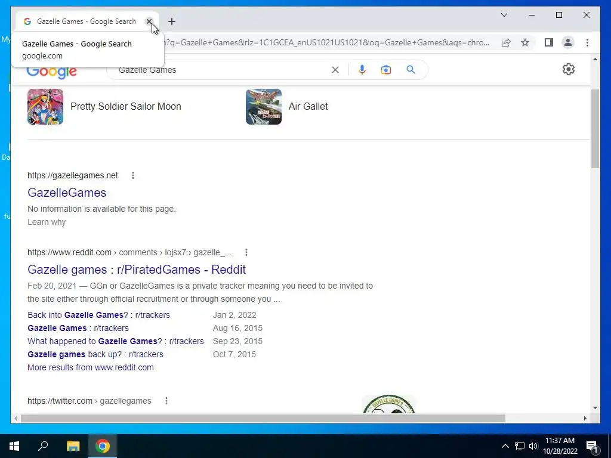Click the https://gazellegames.net URL text

tap(72, 175)
